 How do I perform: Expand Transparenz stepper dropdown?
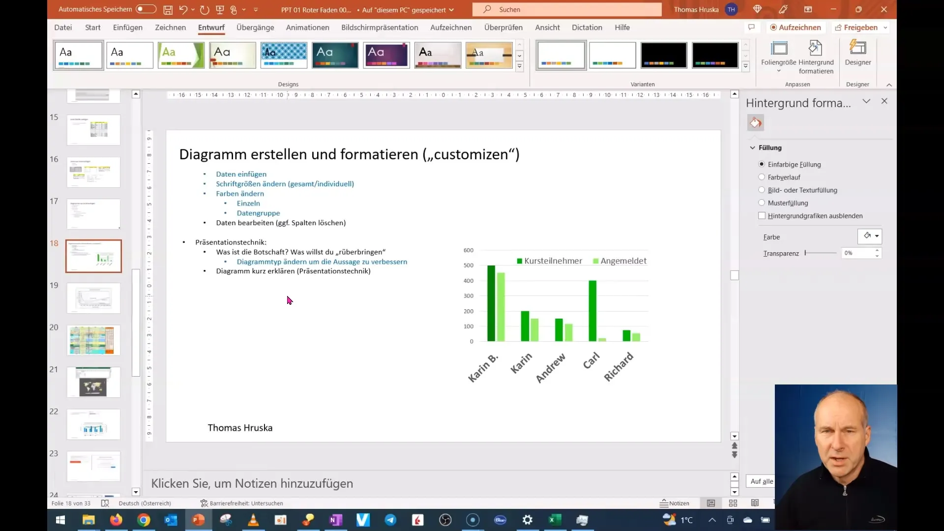(879, 256)
